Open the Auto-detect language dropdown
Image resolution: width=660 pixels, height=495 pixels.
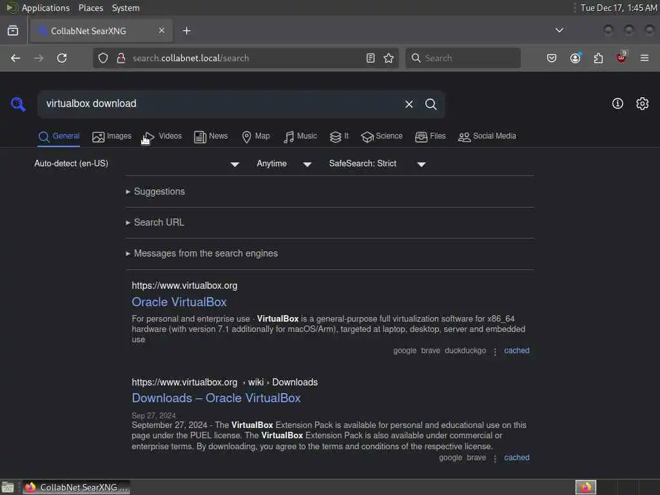(x=137, y=164)
